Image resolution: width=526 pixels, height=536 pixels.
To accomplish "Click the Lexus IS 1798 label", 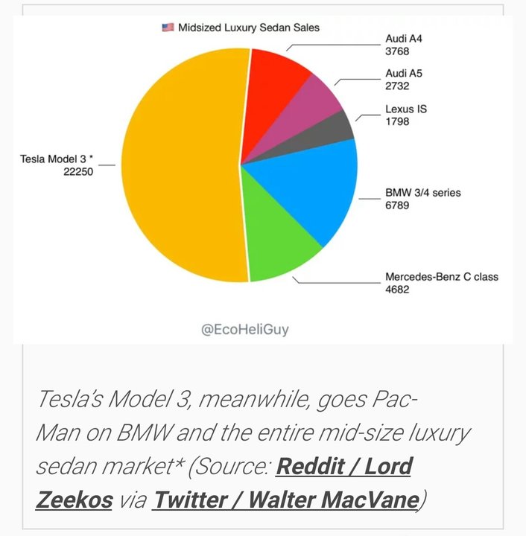I will coord(406,115).
